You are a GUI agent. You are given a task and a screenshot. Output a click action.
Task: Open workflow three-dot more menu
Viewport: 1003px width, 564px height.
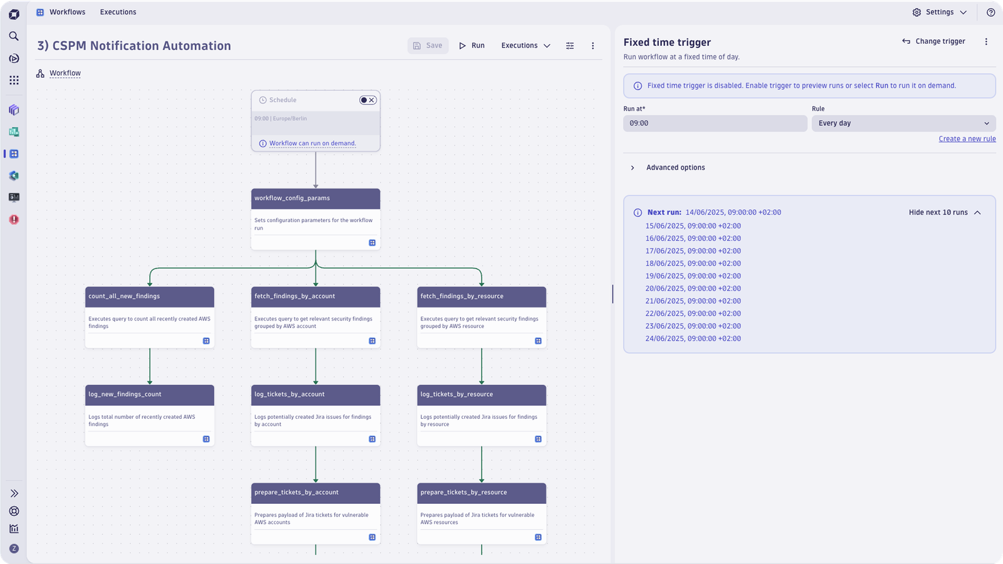592,46
